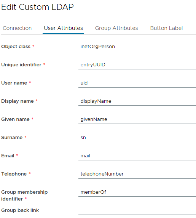Open the Group Attributes tab

[x=116, y=28]
